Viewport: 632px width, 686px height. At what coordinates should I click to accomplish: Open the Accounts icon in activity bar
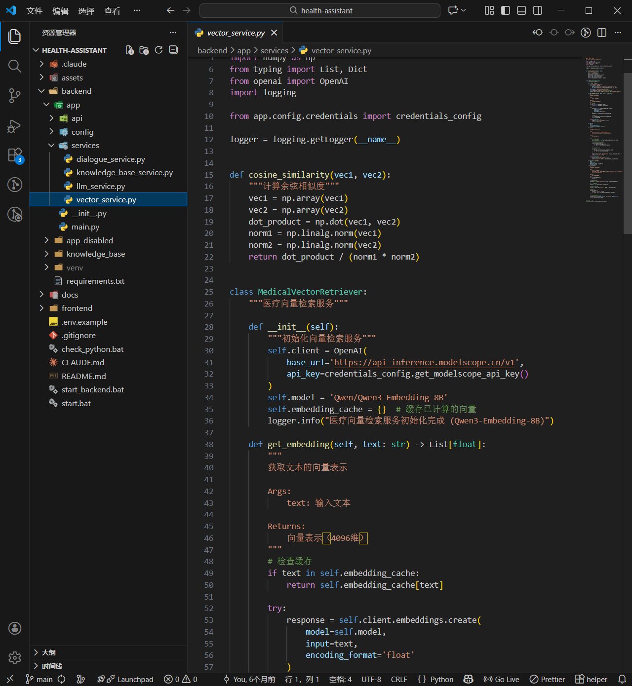coord(15,628)
